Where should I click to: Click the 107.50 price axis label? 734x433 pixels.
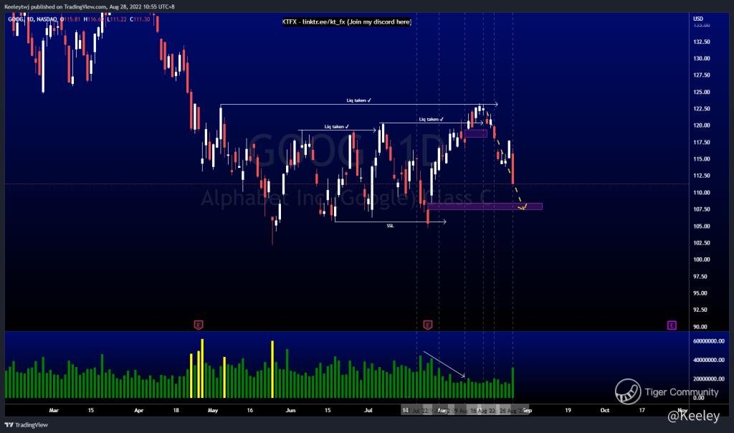(x=701, y=209)
